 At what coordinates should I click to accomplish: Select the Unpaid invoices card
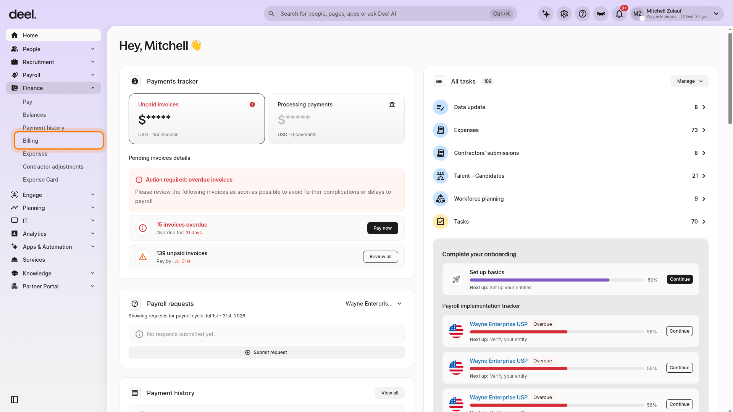197,119
